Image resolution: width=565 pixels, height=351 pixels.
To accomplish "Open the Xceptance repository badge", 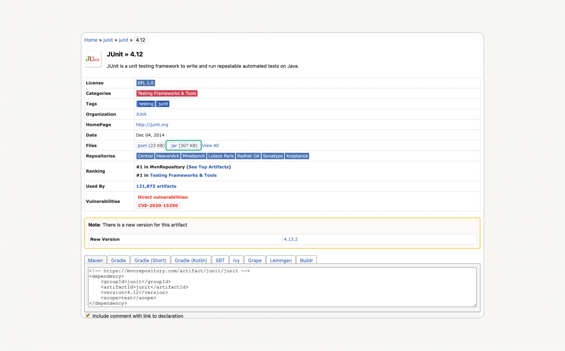I will tap(297, 156).
